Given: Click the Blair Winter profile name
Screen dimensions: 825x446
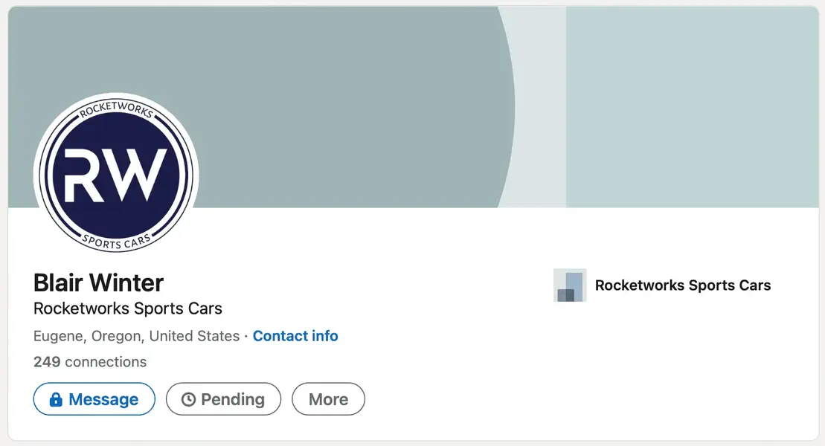Looking at the screenshot, I should point(98,282).
